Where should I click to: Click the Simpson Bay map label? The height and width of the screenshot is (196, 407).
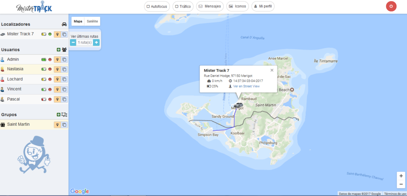(207, 135)
